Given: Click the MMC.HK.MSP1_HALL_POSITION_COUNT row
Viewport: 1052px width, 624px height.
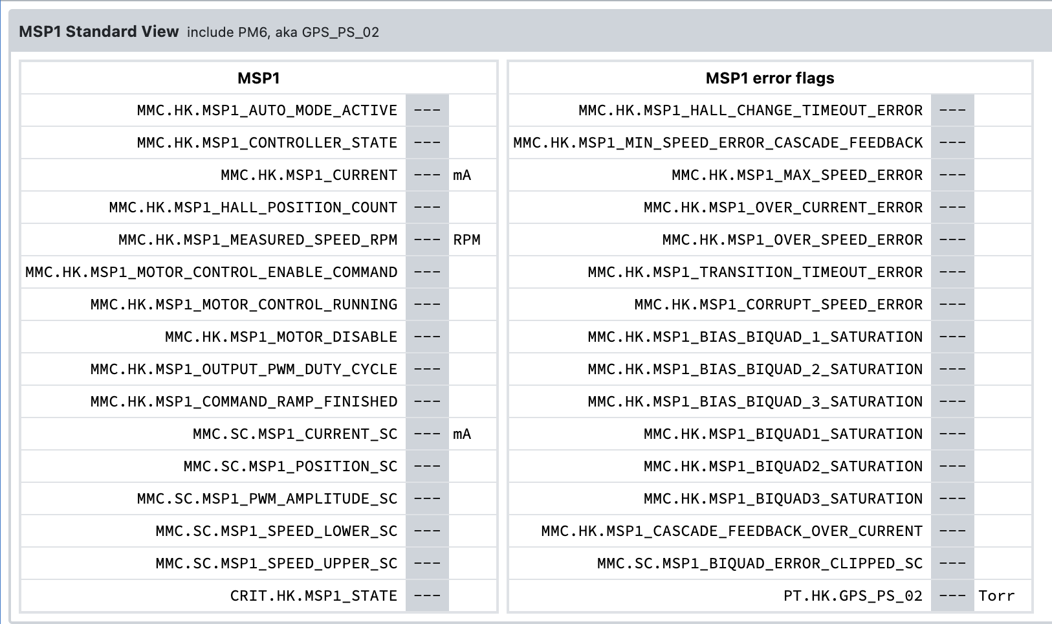Looking at the screenshot, I should click(259, 208).
